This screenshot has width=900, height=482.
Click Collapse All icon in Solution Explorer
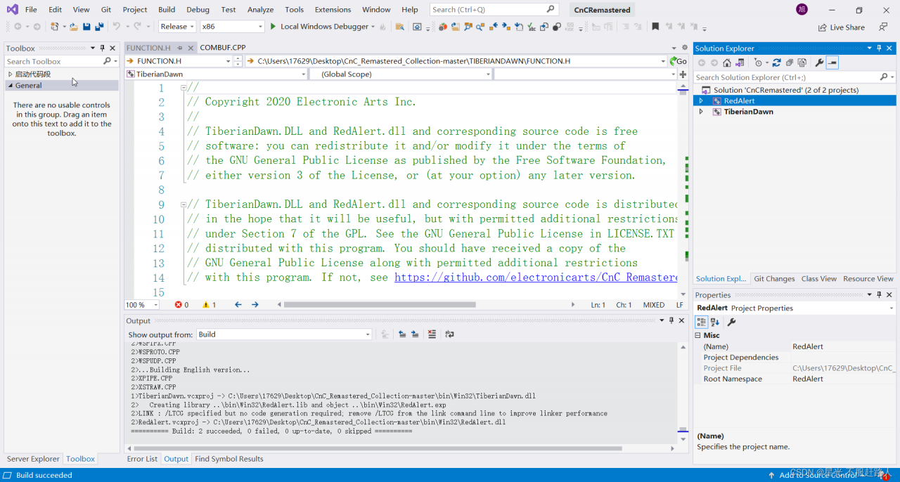(789, 63)
